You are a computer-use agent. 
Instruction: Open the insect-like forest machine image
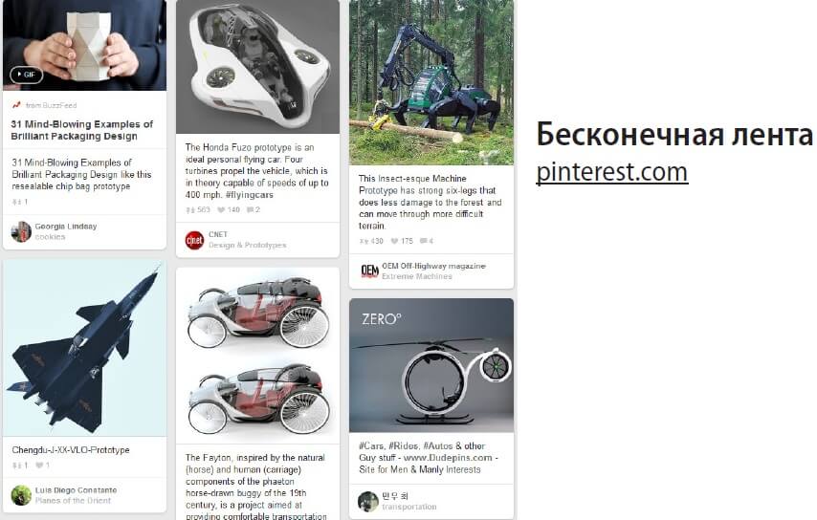tap(431, 82)
